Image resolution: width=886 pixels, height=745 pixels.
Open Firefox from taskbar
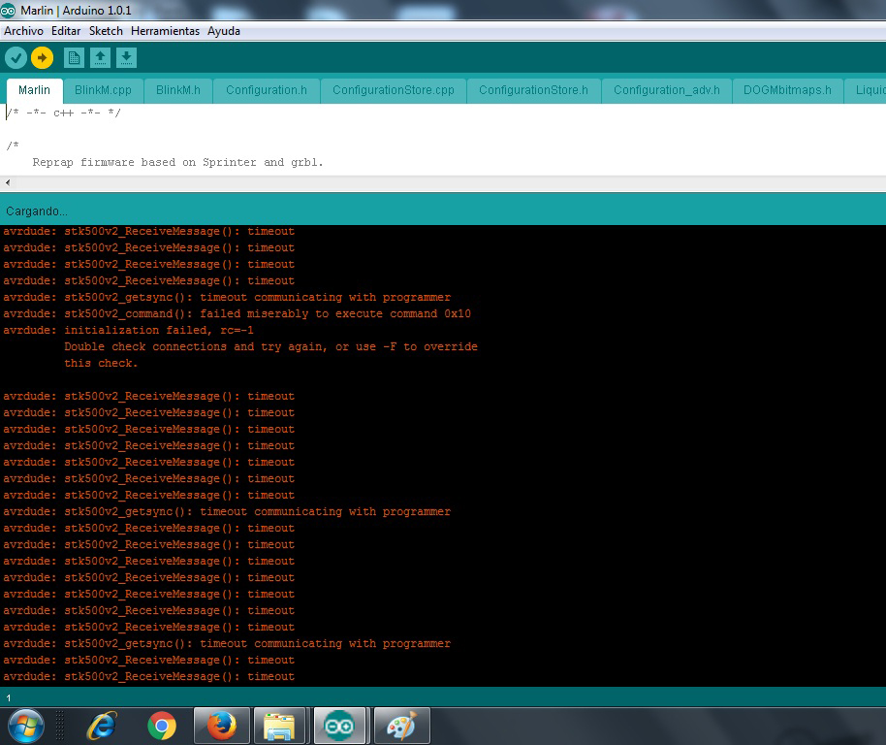coord(221,726)
